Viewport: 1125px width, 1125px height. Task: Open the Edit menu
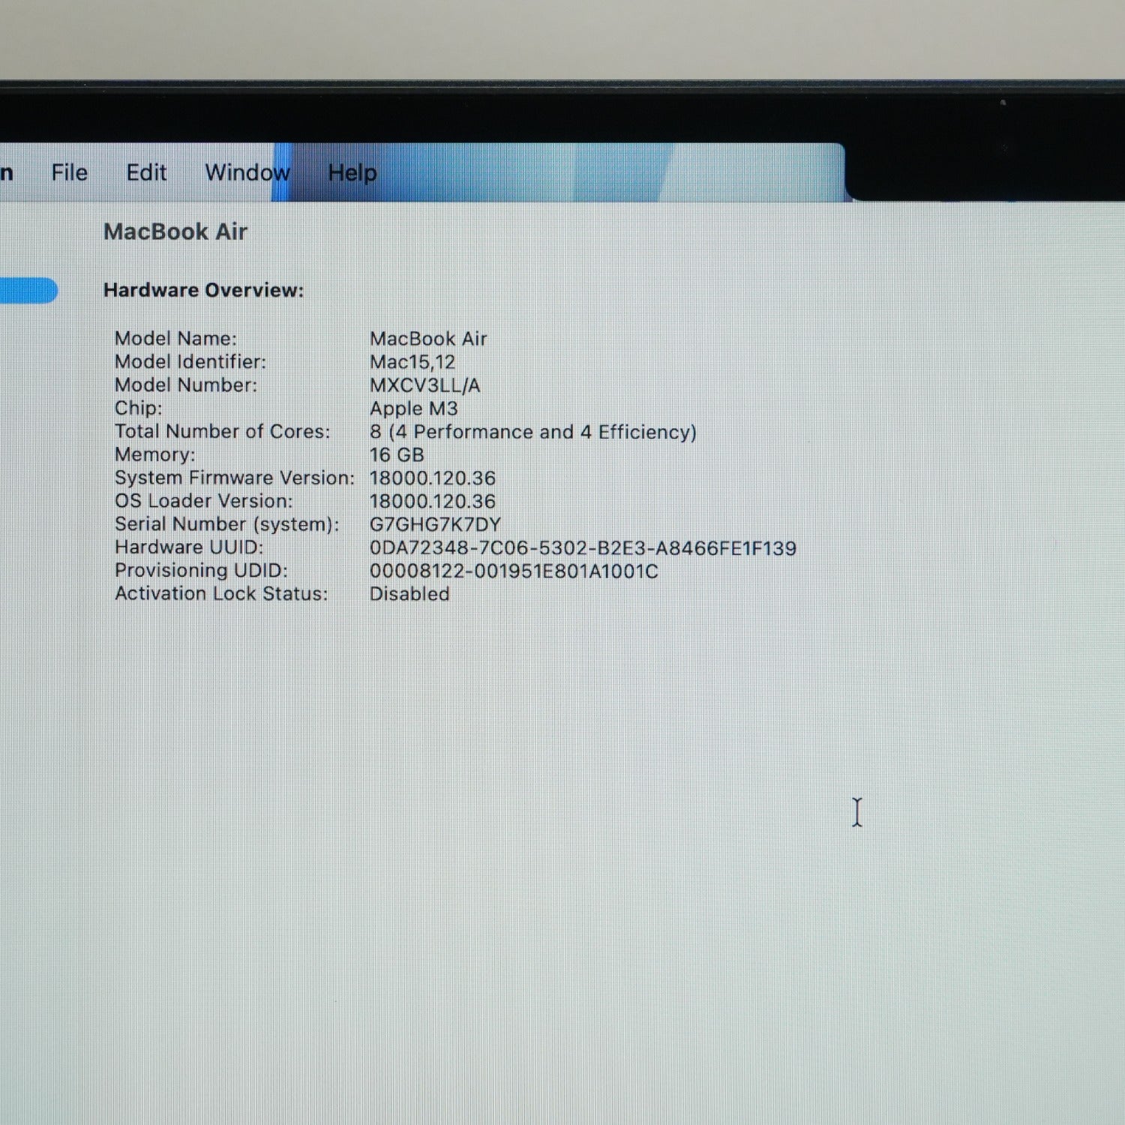146,172
